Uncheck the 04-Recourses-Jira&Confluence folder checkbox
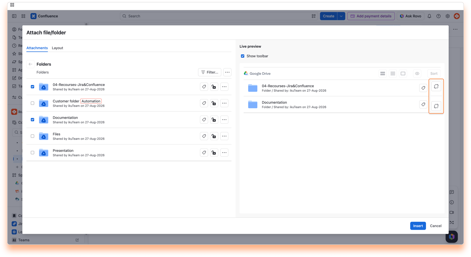Screen dimensions: 471x257 coord(32,87)
